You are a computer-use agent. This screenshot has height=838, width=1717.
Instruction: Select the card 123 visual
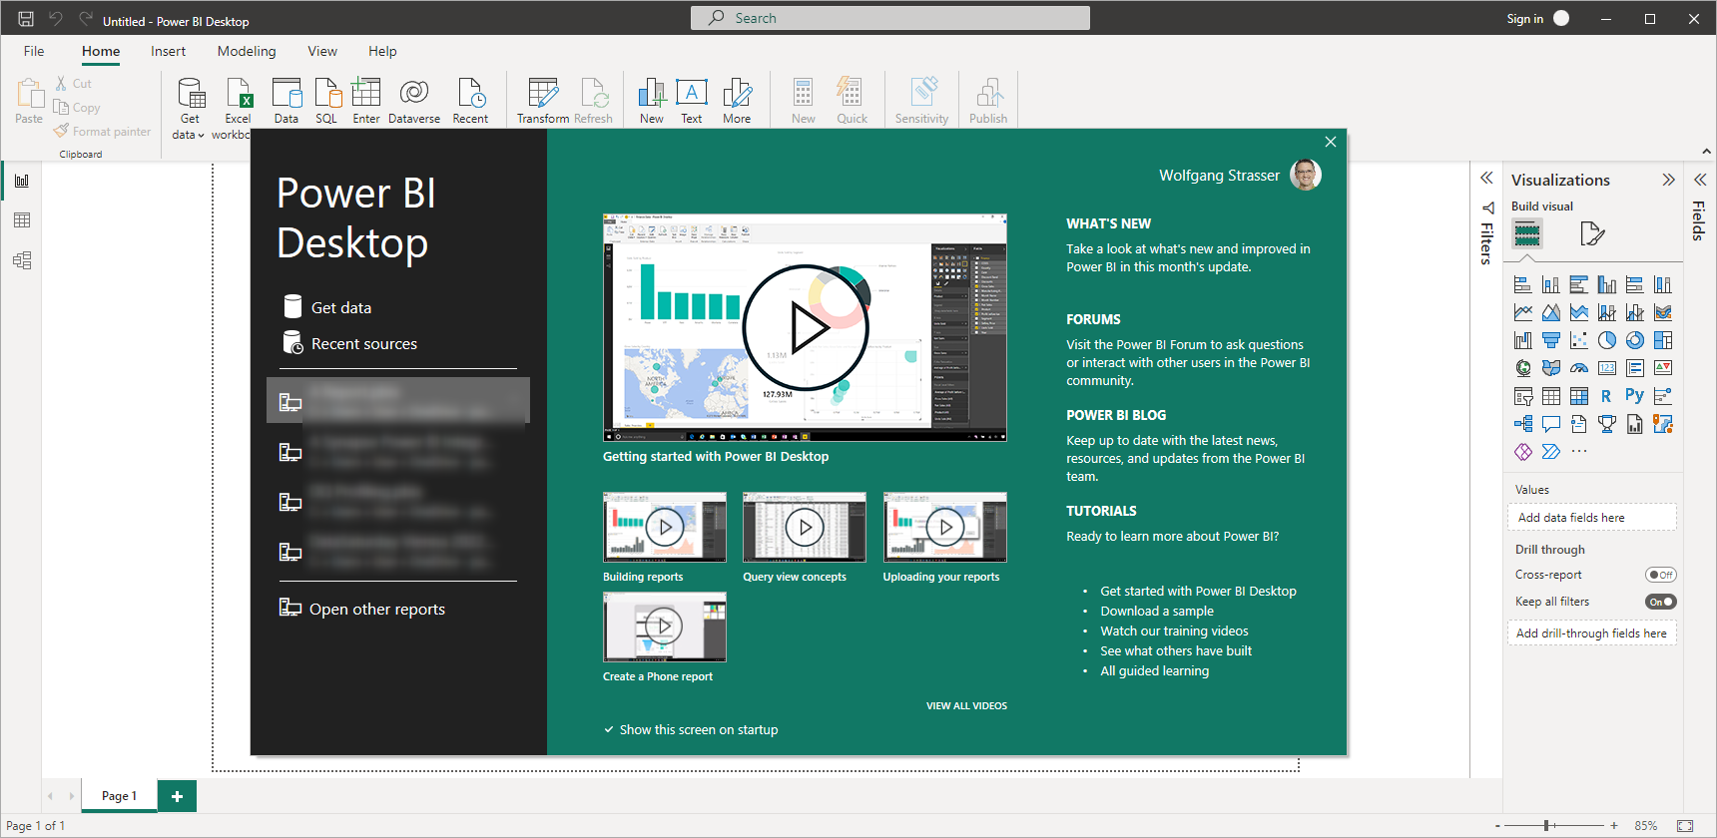tap(1606, 369)
